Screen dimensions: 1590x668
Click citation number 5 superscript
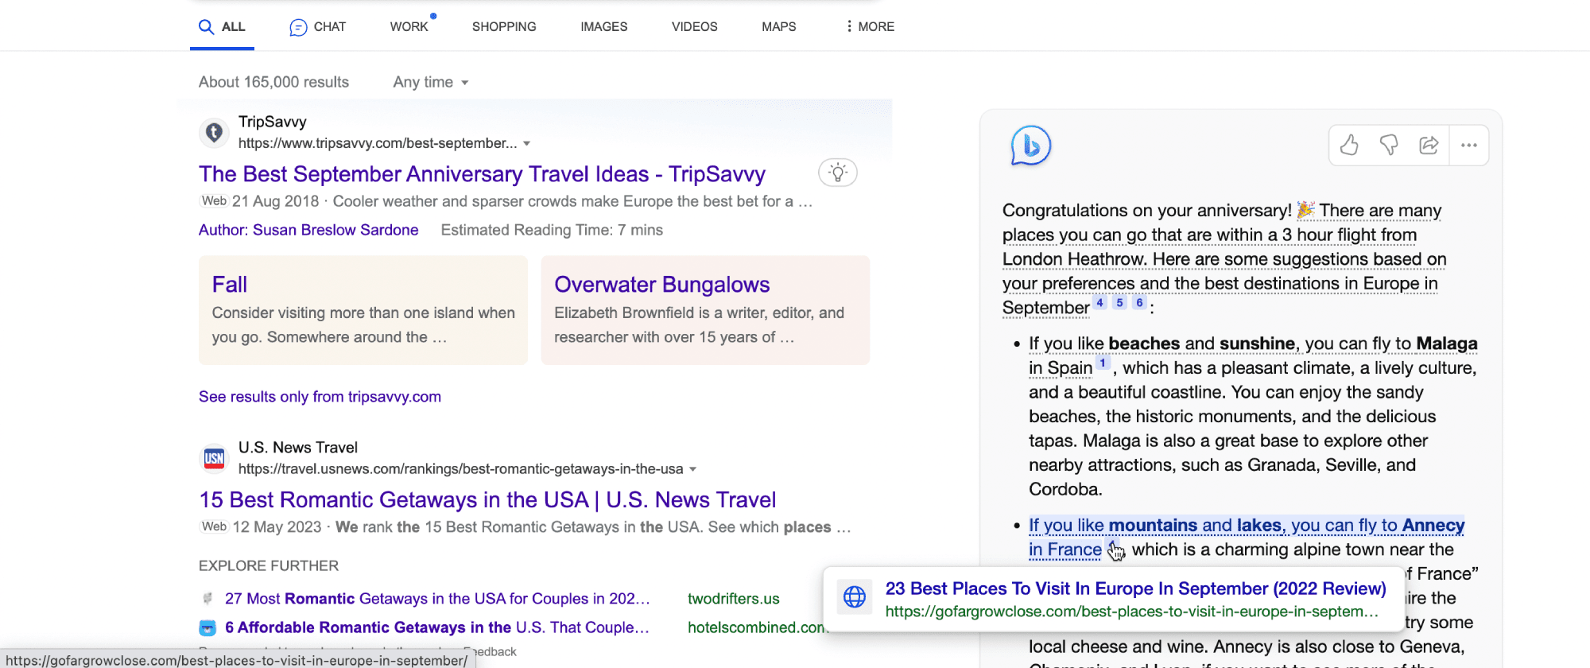tap(1119, 303)
